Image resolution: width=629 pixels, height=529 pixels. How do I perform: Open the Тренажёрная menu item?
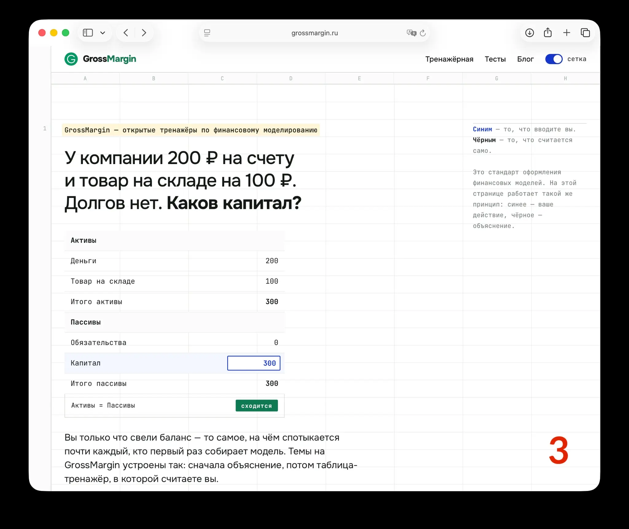point(449,59)
